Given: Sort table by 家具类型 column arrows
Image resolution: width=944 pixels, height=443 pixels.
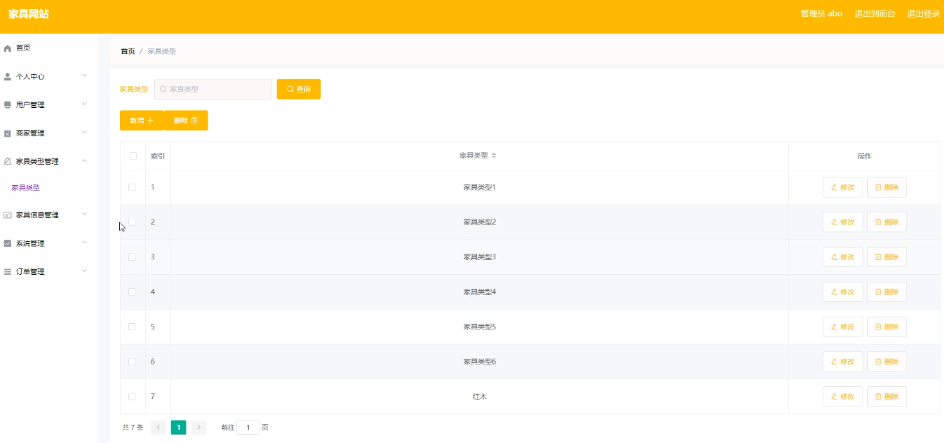Looking at the screenshot, I should tap(494, 156).
